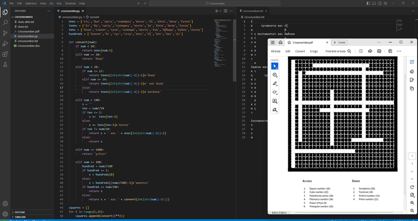The height and width of the screenshot is (221, 418).
Task: Select the Acrobat selection arrow tool
Action: (x=275, y=66)
